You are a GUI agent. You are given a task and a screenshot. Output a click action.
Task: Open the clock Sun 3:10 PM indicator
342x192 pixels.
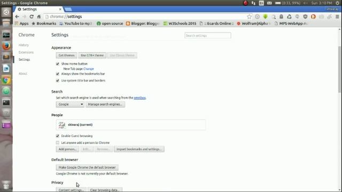click(x=322, y=3)
